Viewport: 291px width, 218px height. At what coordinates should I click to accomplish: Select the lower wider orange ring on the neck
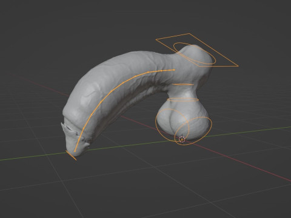click(182, 99)
